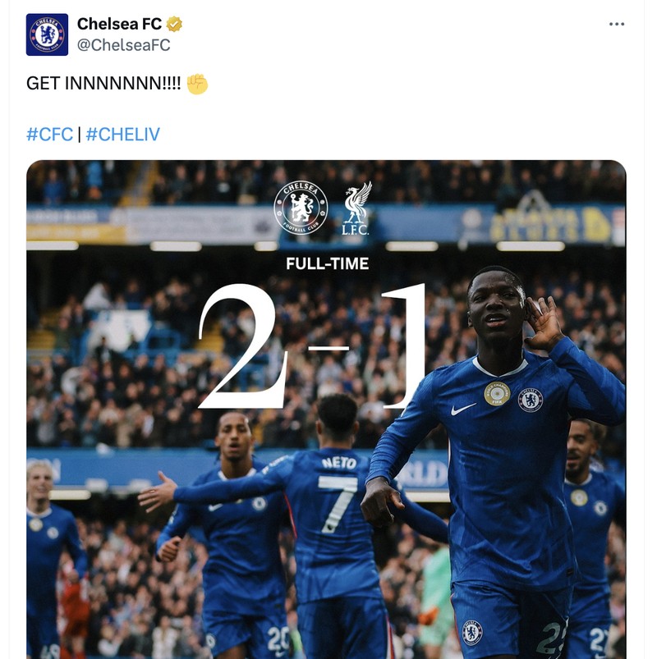
Task: Select the Chelsea crest logo in the image
Action: [x=301, y=205]
